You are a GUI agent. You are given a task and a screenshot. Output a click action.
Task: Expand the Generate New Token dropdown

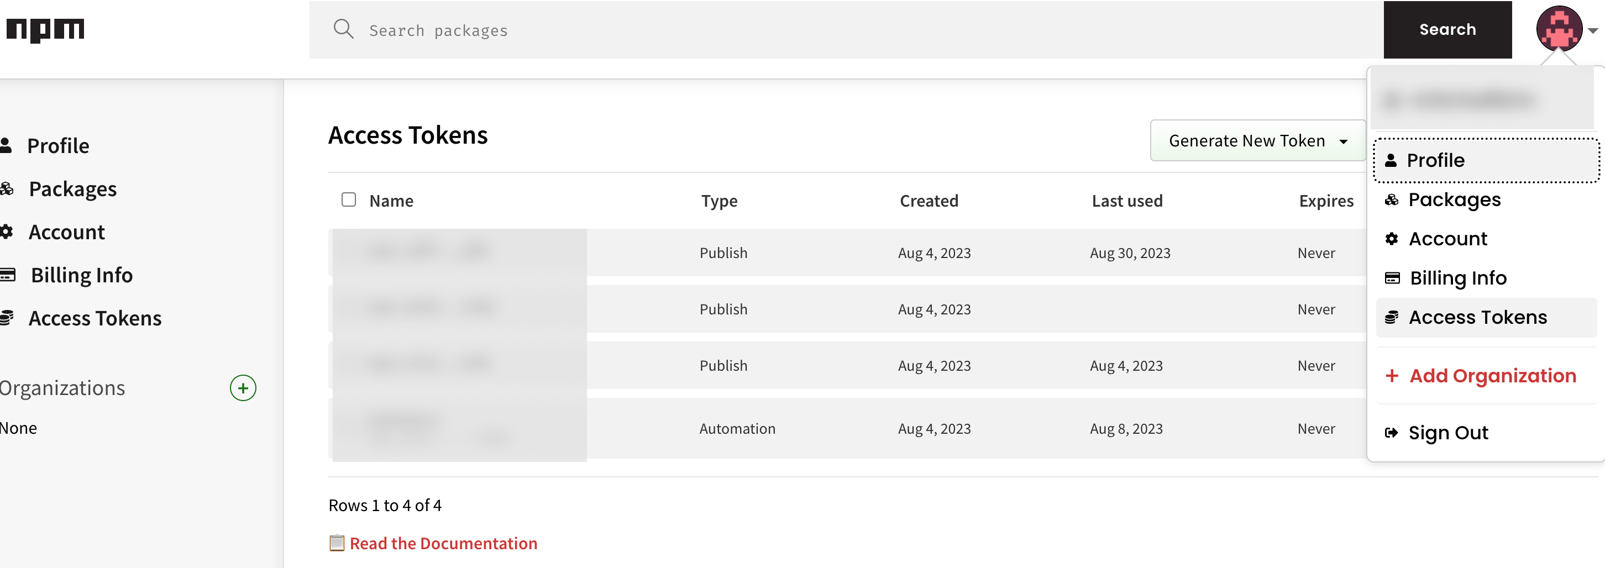click(x=1257, y=141)
